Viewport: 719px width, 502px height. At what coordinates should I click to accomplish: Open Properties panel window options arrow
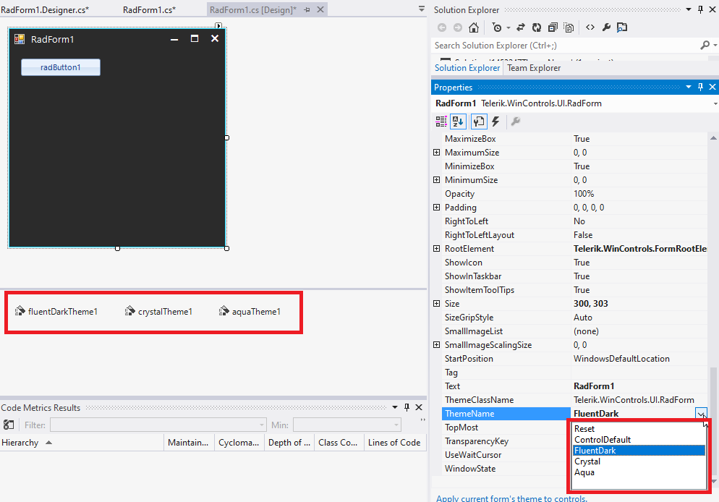click(x=689, y=87)
